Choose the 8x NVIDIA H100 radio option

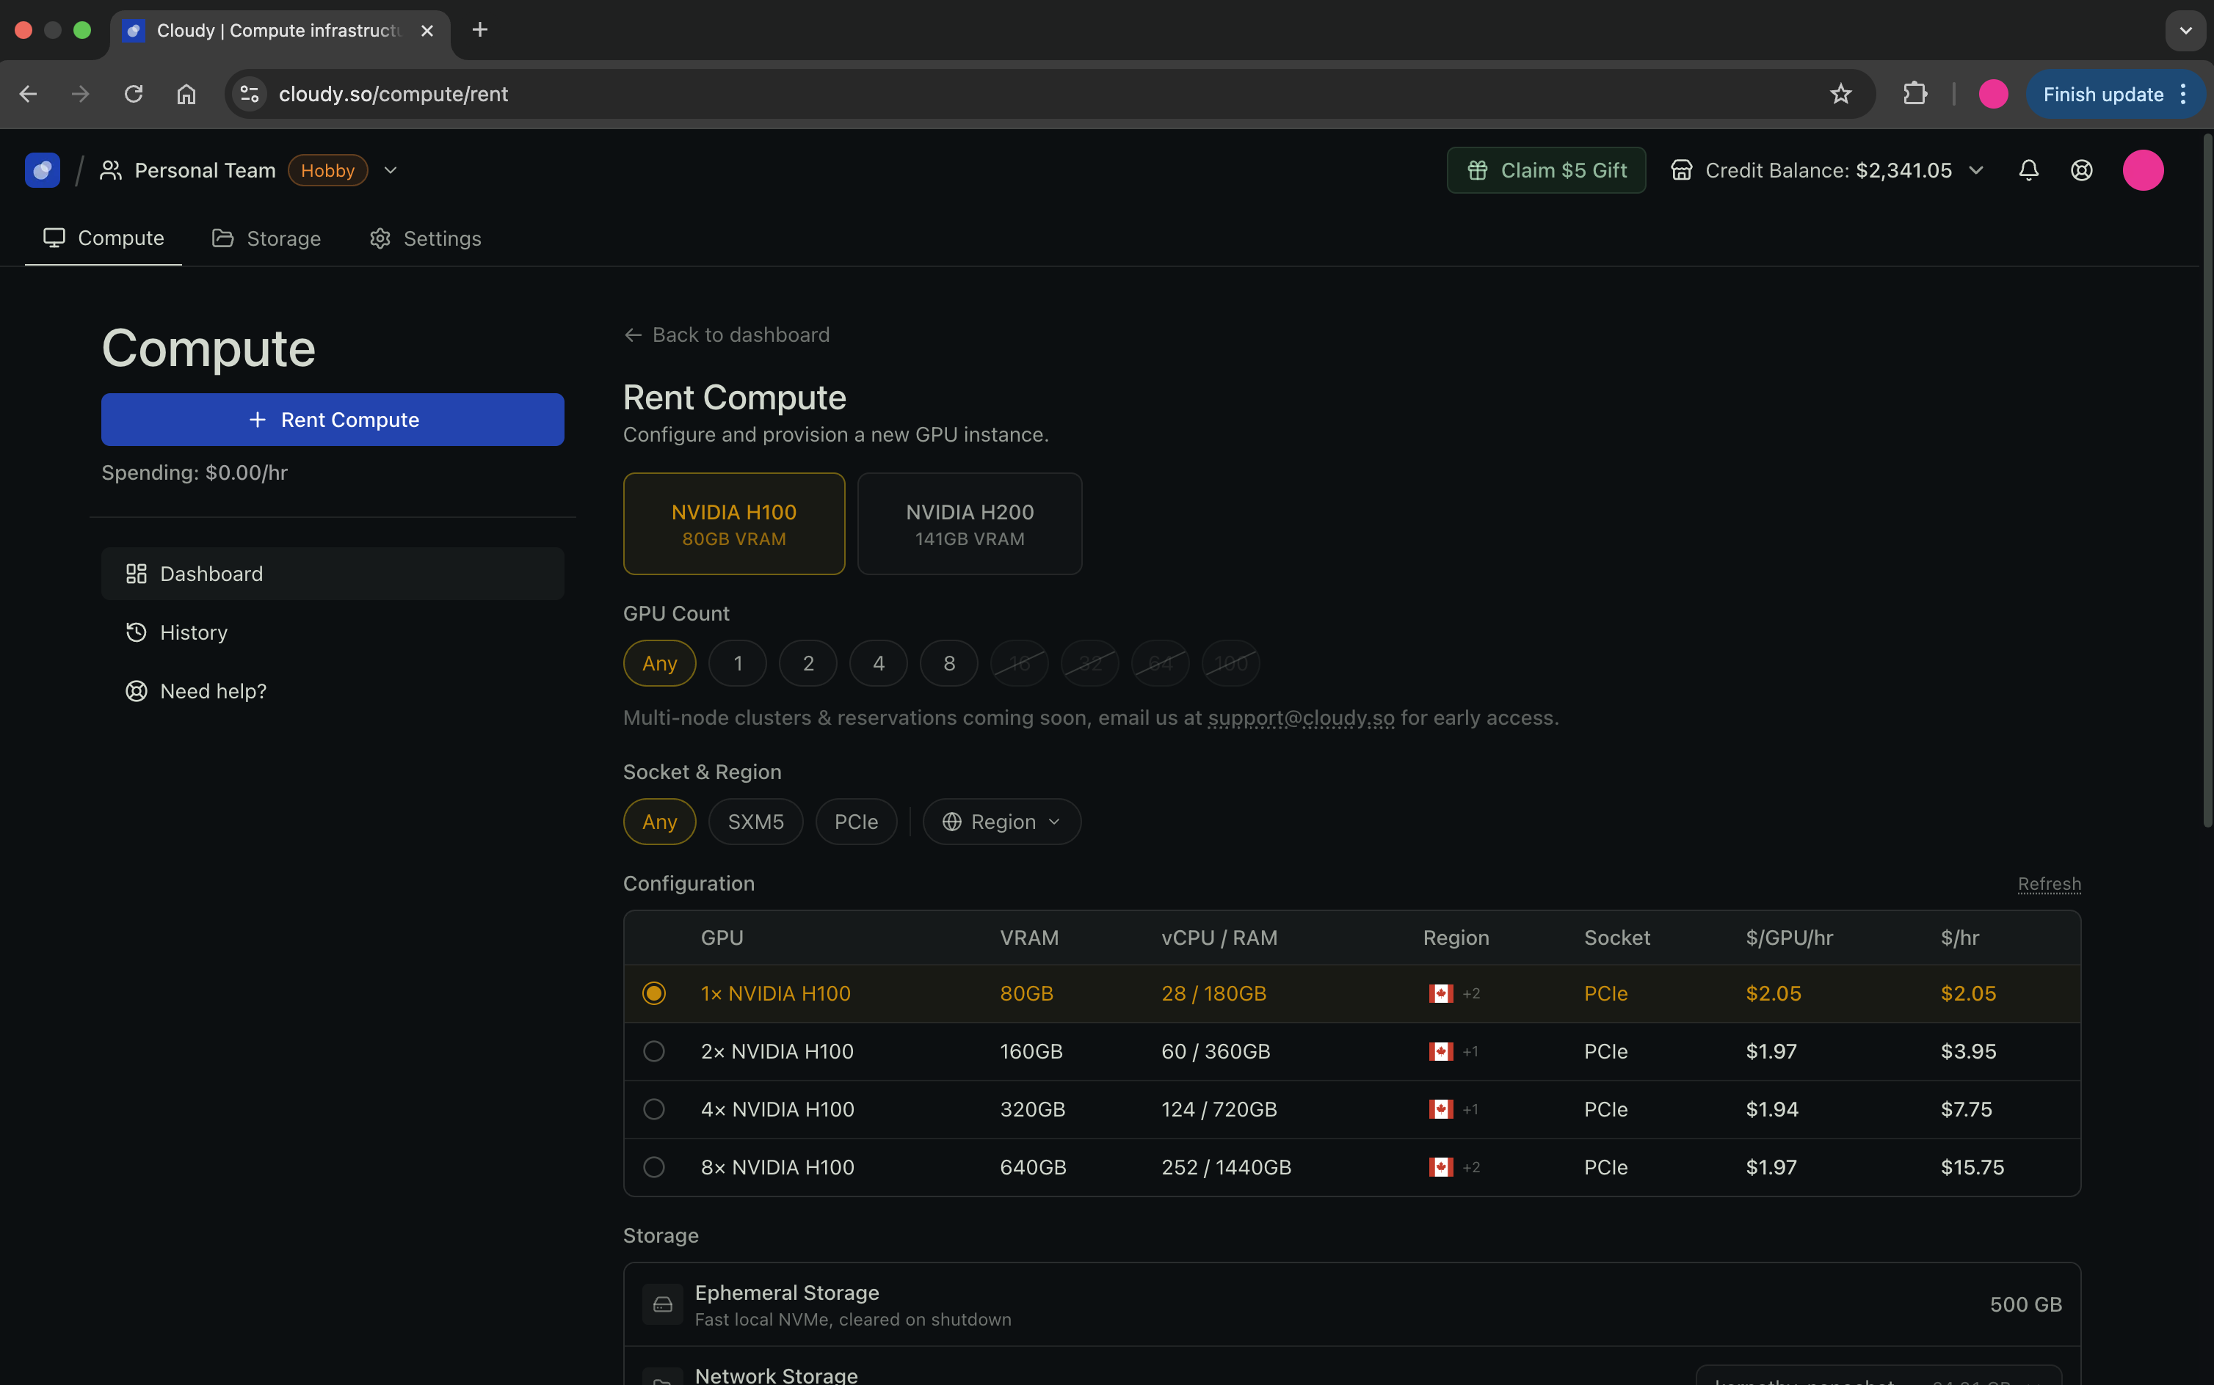tap(653, 1167)
